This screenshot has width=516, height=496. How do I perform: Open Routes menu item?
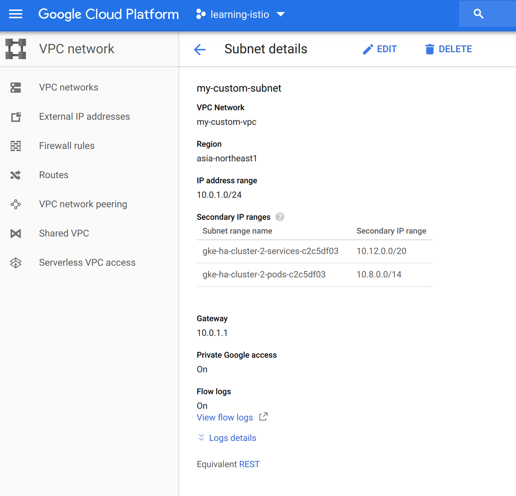[54, 175]
